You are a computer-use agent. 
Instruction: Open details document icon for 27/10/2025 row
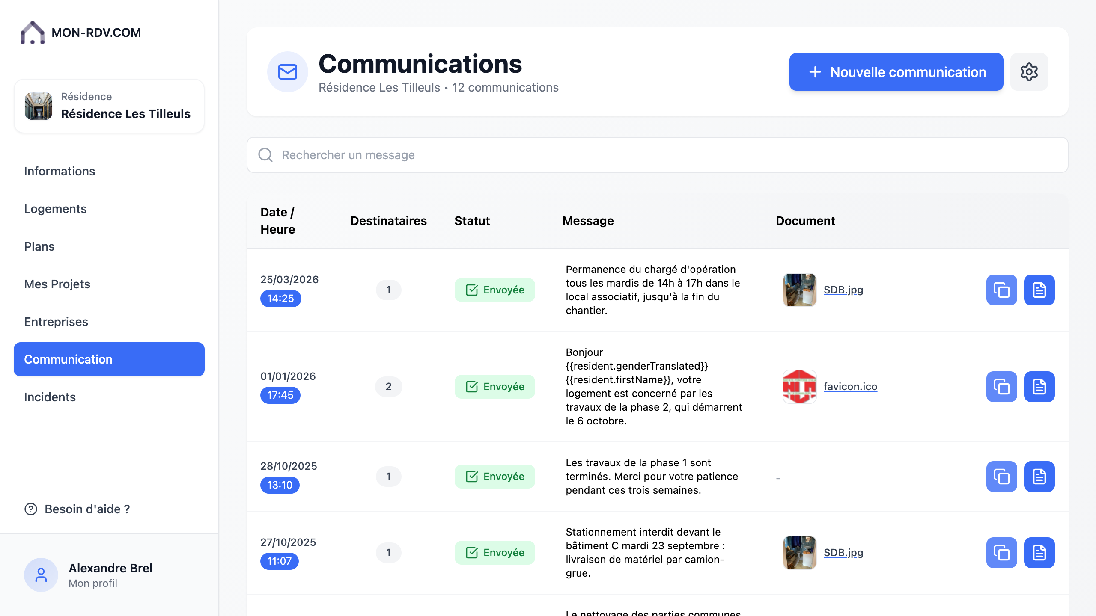point(1039,553)
